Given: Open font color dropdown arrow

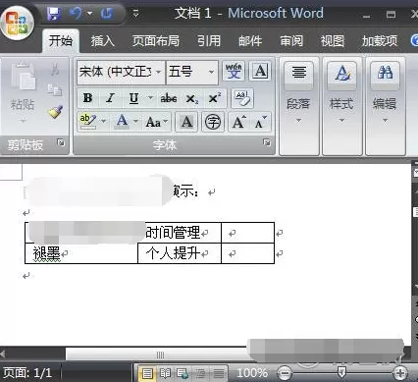Looking at the screenshot, I should click(x=135, y=122).
